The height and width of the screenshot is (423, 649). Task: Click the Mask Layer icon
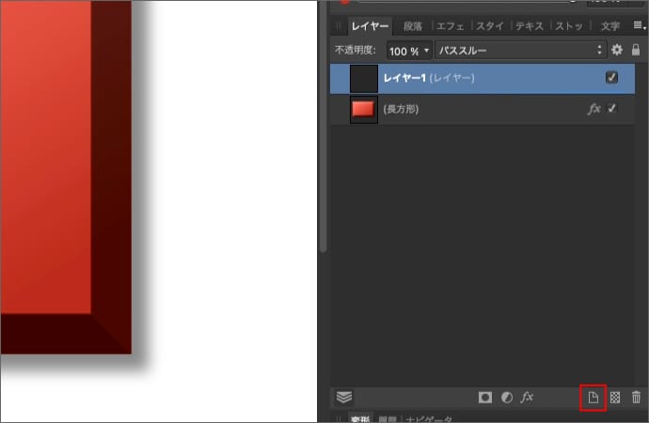(x=485, y=398)
